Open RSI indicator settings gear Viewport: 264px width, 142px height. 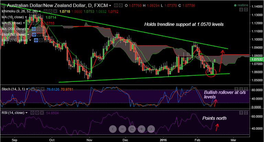(x=37, y=113)
